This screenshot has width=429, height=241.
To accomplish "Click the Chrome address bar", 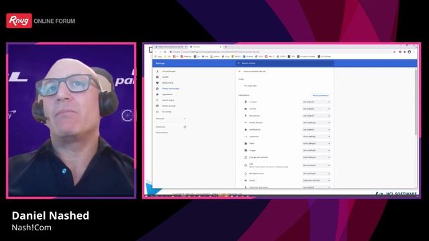I will pos(282,52).
